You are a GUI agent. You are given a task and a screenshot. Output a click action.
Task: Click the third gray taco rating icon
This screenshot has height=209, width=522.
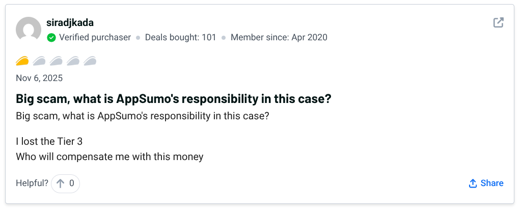pyautogui.click(x=56, y=62)
